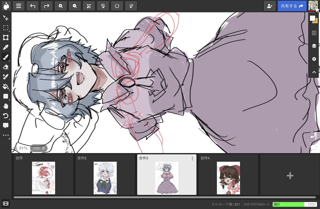This screenshot has width=320, height=209.
Task: Open the comment tool
Action: [x=6, y=125]
